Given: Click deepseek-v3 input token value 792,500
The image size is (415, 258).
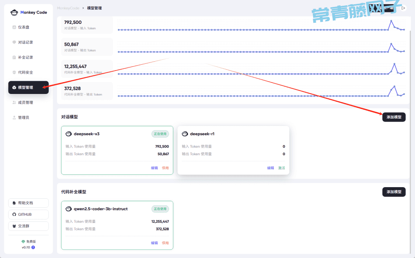Looking at the screenshot, I should point(162,146).
